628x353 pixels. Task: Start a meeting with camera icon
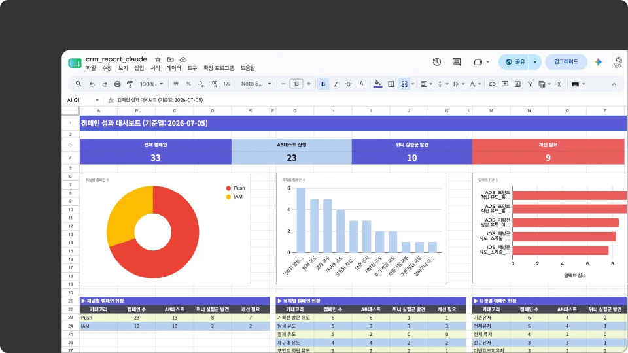[478, 62]
